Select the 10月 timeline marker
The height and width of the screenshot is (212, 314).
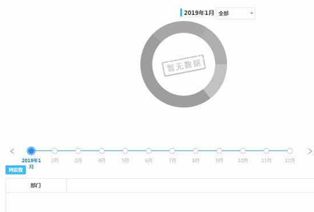(x=243, y=151)
